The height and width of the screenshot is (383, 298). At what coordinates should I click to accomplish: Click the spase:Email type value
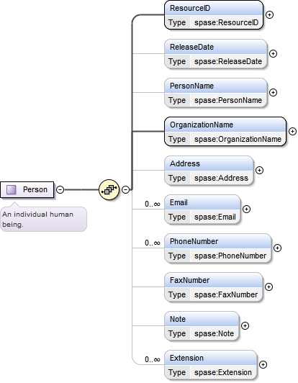(x=215, y=217)
